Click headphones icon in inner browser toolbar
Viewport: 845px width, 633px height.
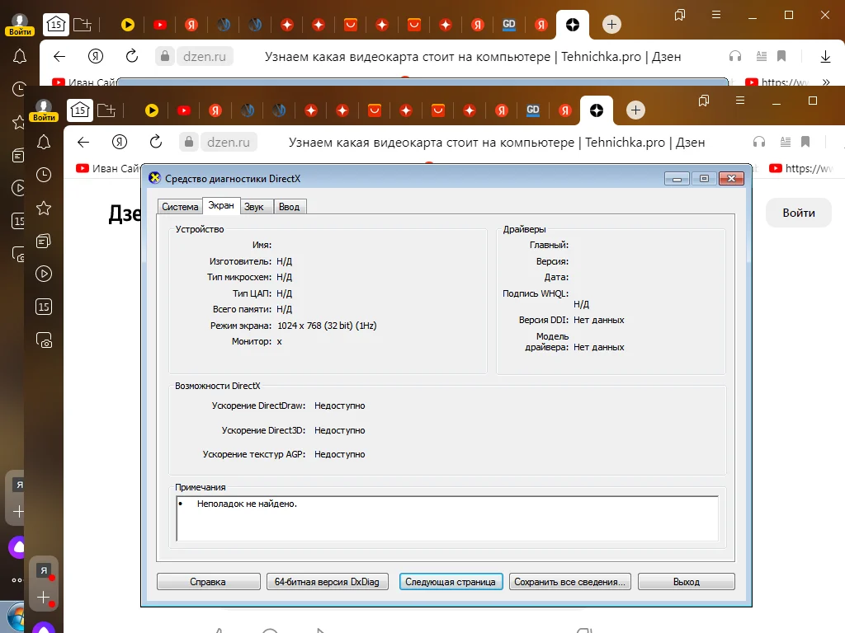[x=759, y=142]
